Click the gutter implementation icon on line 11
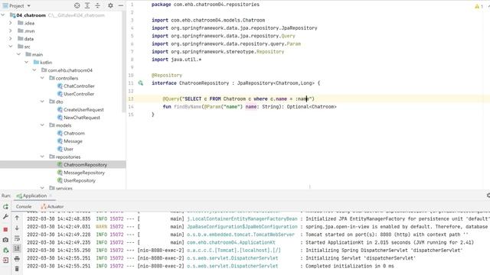Screen dimensions: 490x275 tap(141, 83)
